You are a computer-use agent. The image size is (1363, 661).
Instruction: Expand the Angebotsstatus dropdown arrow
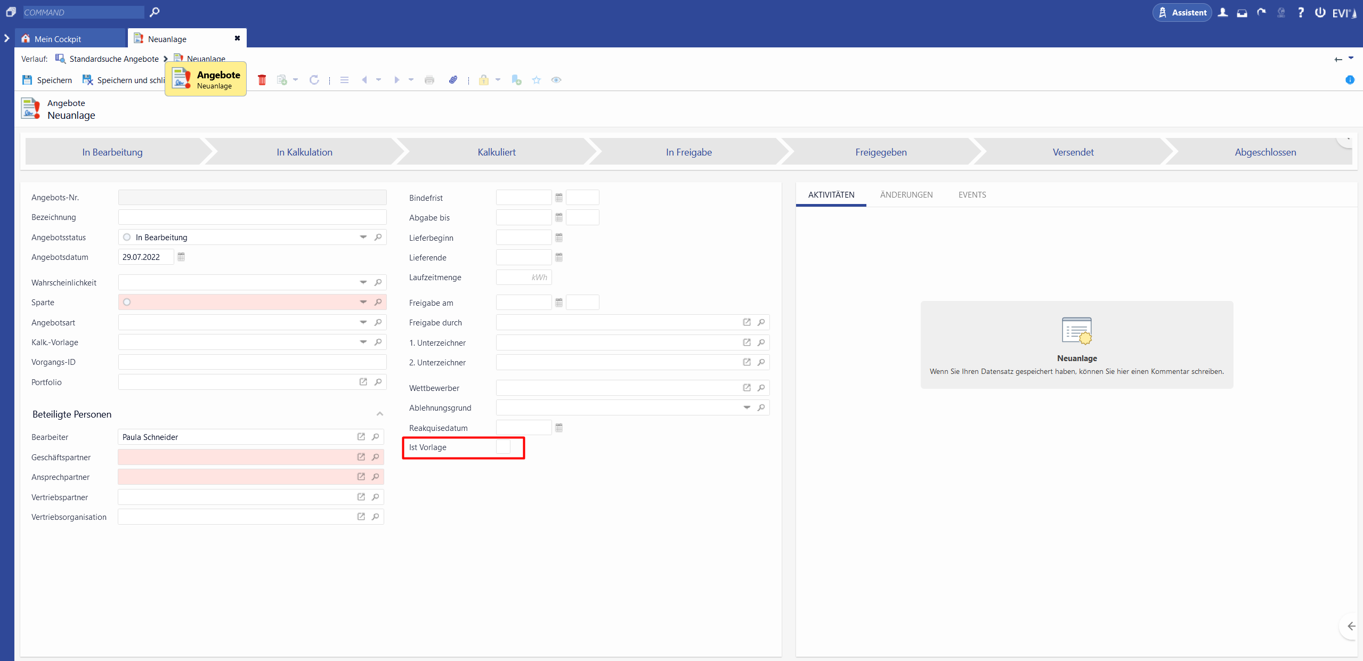(x=363, y=237)
